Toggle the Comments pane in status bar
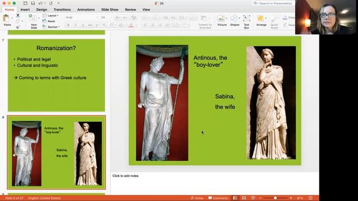 coord(218,198)
